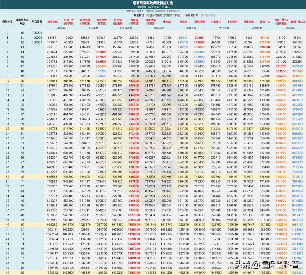Select the 新华人寿 insurer group cell
Screen dimensions: 306x275
(x=191, y=28)
